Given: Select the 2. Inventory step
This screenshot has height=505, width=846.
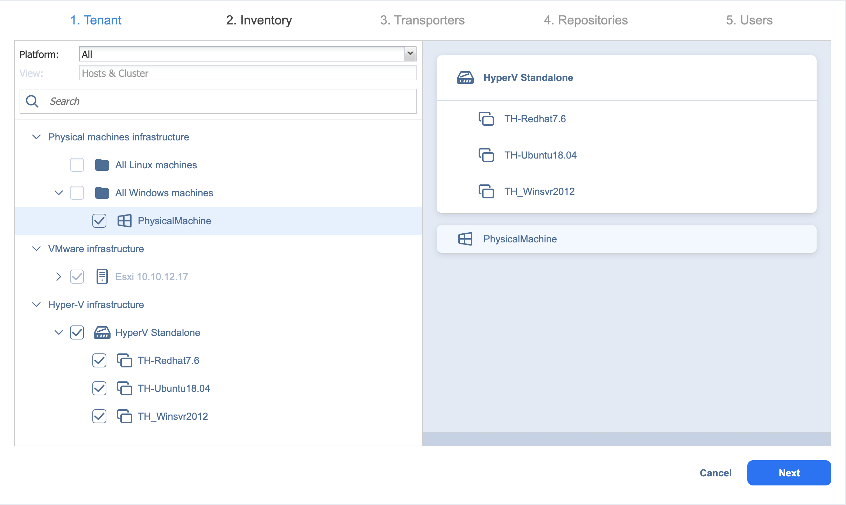Looking at the screenshot, I should 259,20.
